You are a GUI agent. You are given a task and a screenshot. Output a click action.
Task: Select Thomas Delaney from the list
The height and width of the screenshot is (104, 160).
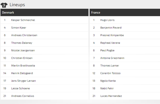(x=22, y=43)
